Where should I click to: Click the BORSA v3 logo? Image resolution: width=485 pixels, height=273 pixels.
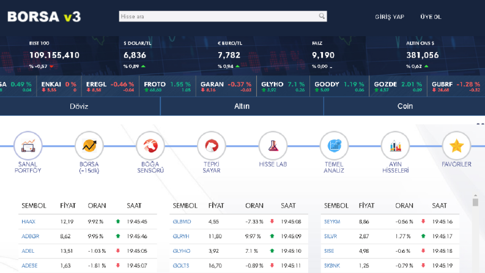click(44, 17)
